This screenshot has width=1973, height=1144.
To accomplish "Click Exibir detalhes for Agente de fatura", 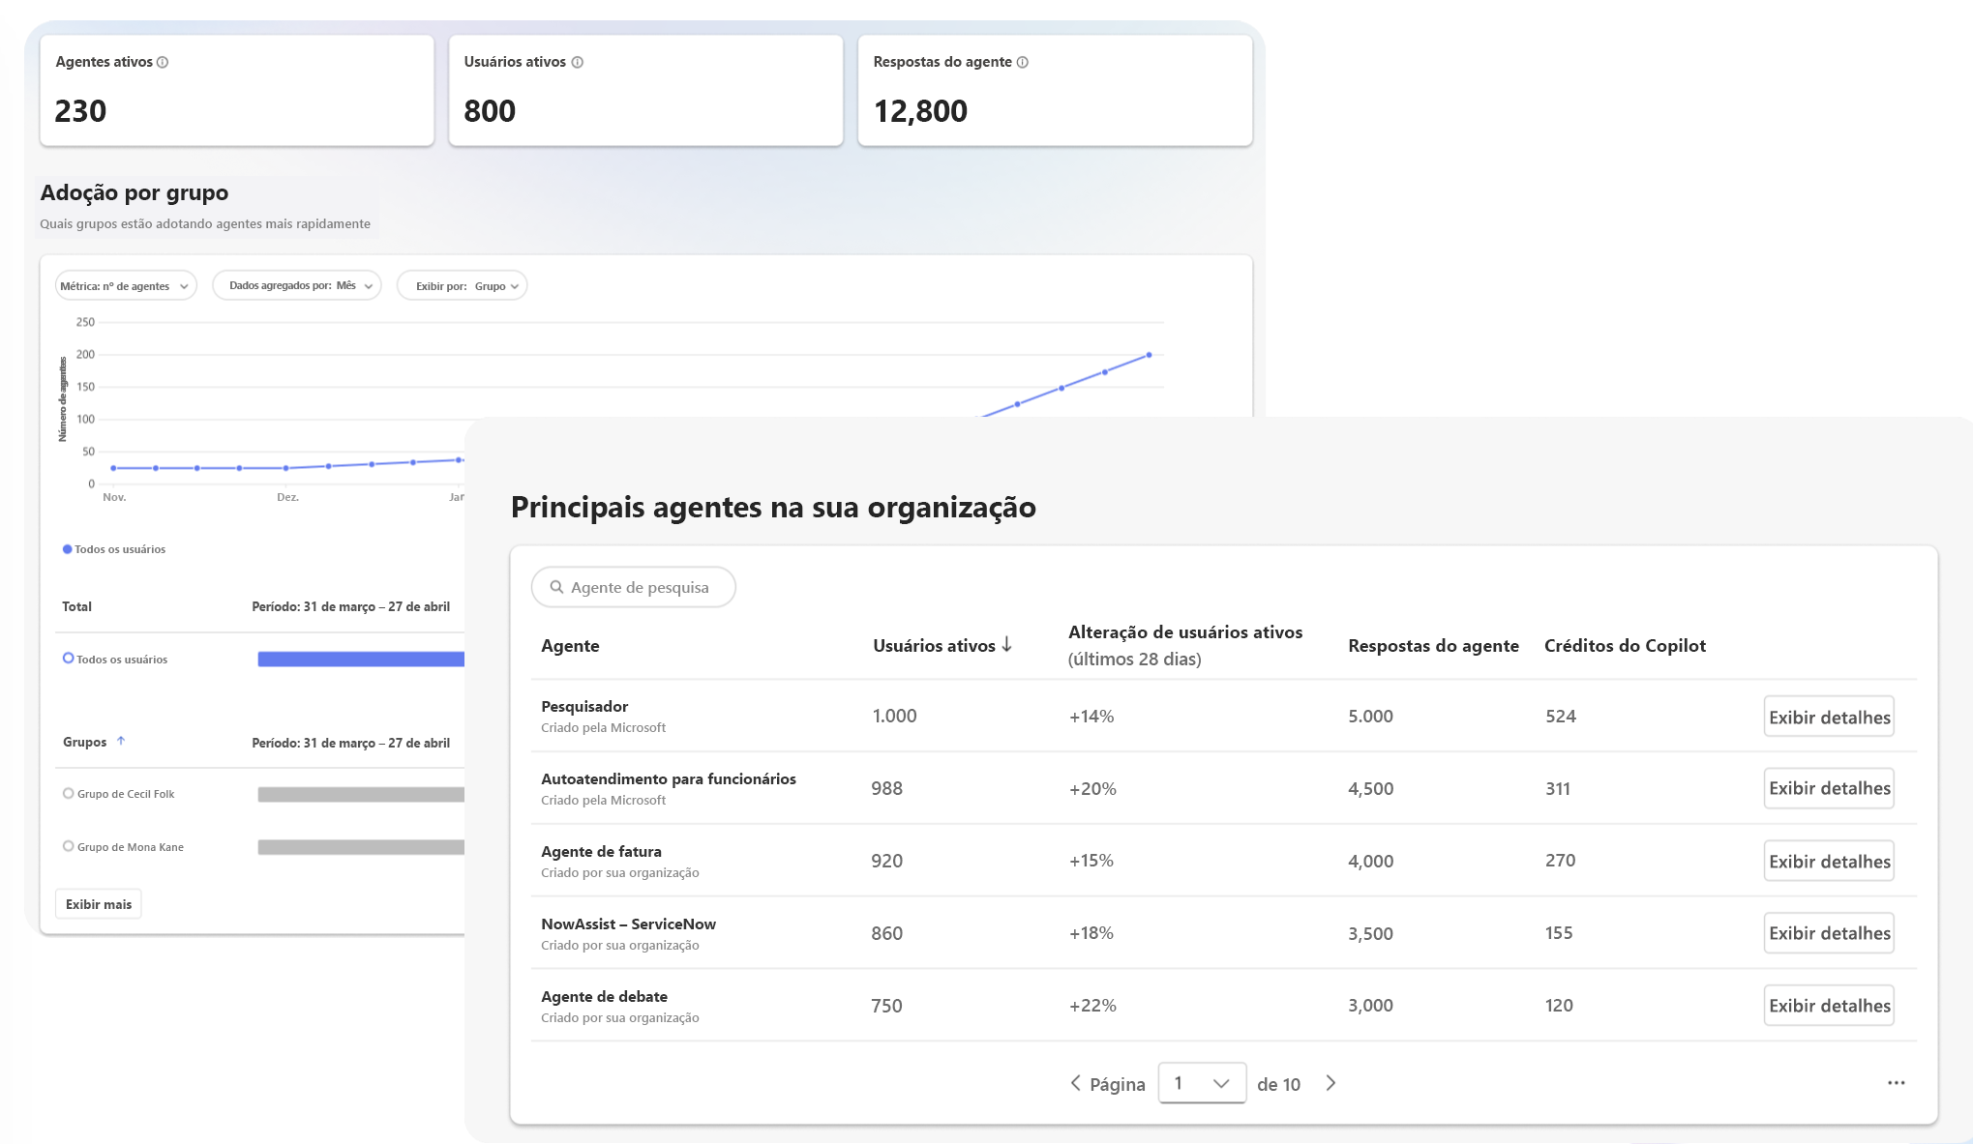I will [1829, 861].
